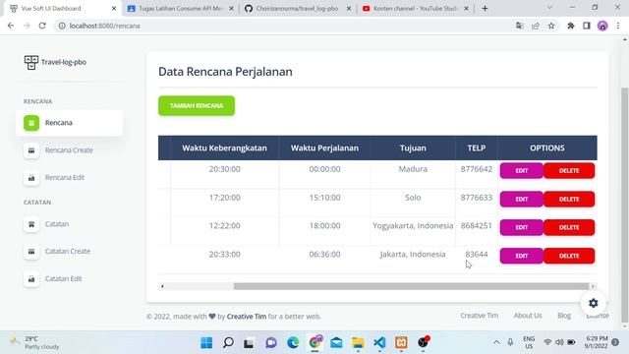
Task: Delete the Madura row
Action: pyautogui.click(x=569, y=170)
